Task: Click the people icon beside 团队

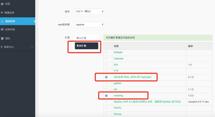Action: pos(2,38)
